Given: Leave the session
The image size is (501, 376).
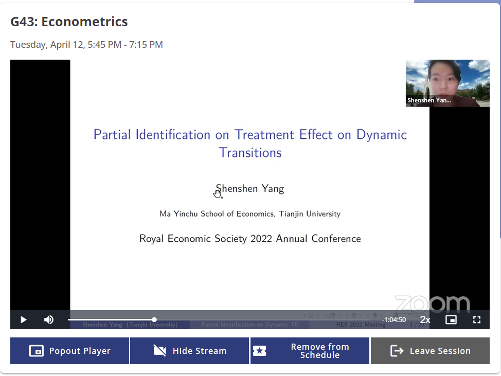Looking at the screenshot, I should pyautogui.click(x=430, y=351).
